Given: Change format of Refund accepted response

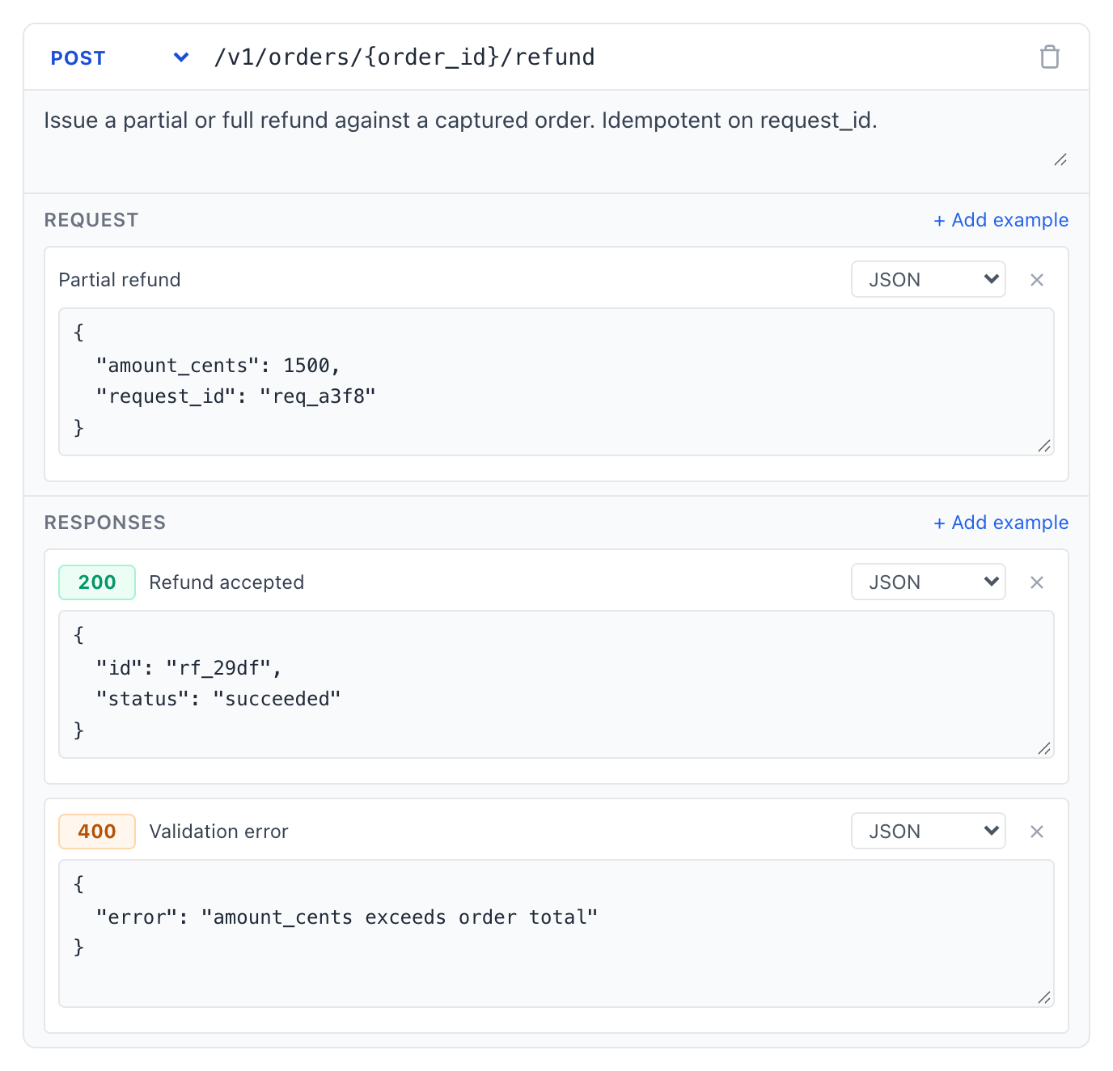Looking at the screenshot, I should (x=928, y=582).
